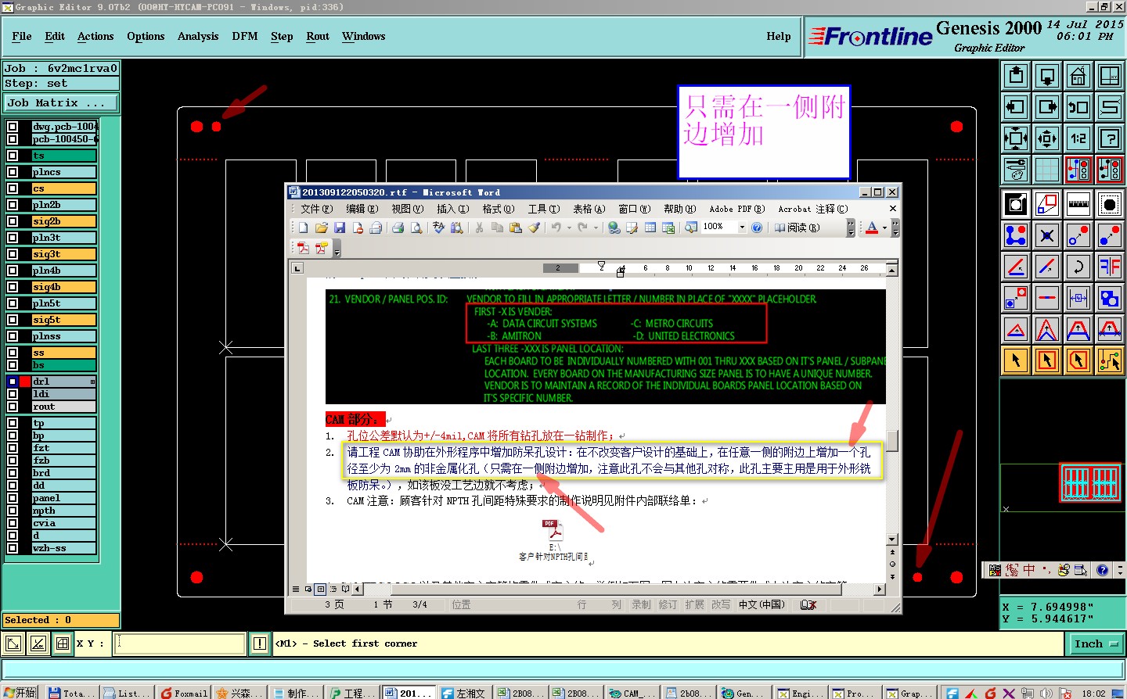
Task: Click the wrench and palette settings icon
Action: coord(1016,169)
